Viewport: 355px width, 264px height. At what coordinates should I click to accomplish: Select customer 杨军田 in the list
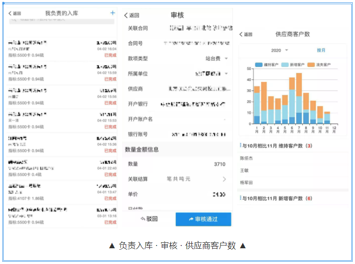247,183
